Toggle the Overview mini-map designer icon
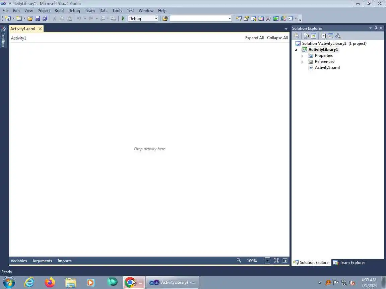This screenshot has height=289, width=386. click(x=285, y=261)
